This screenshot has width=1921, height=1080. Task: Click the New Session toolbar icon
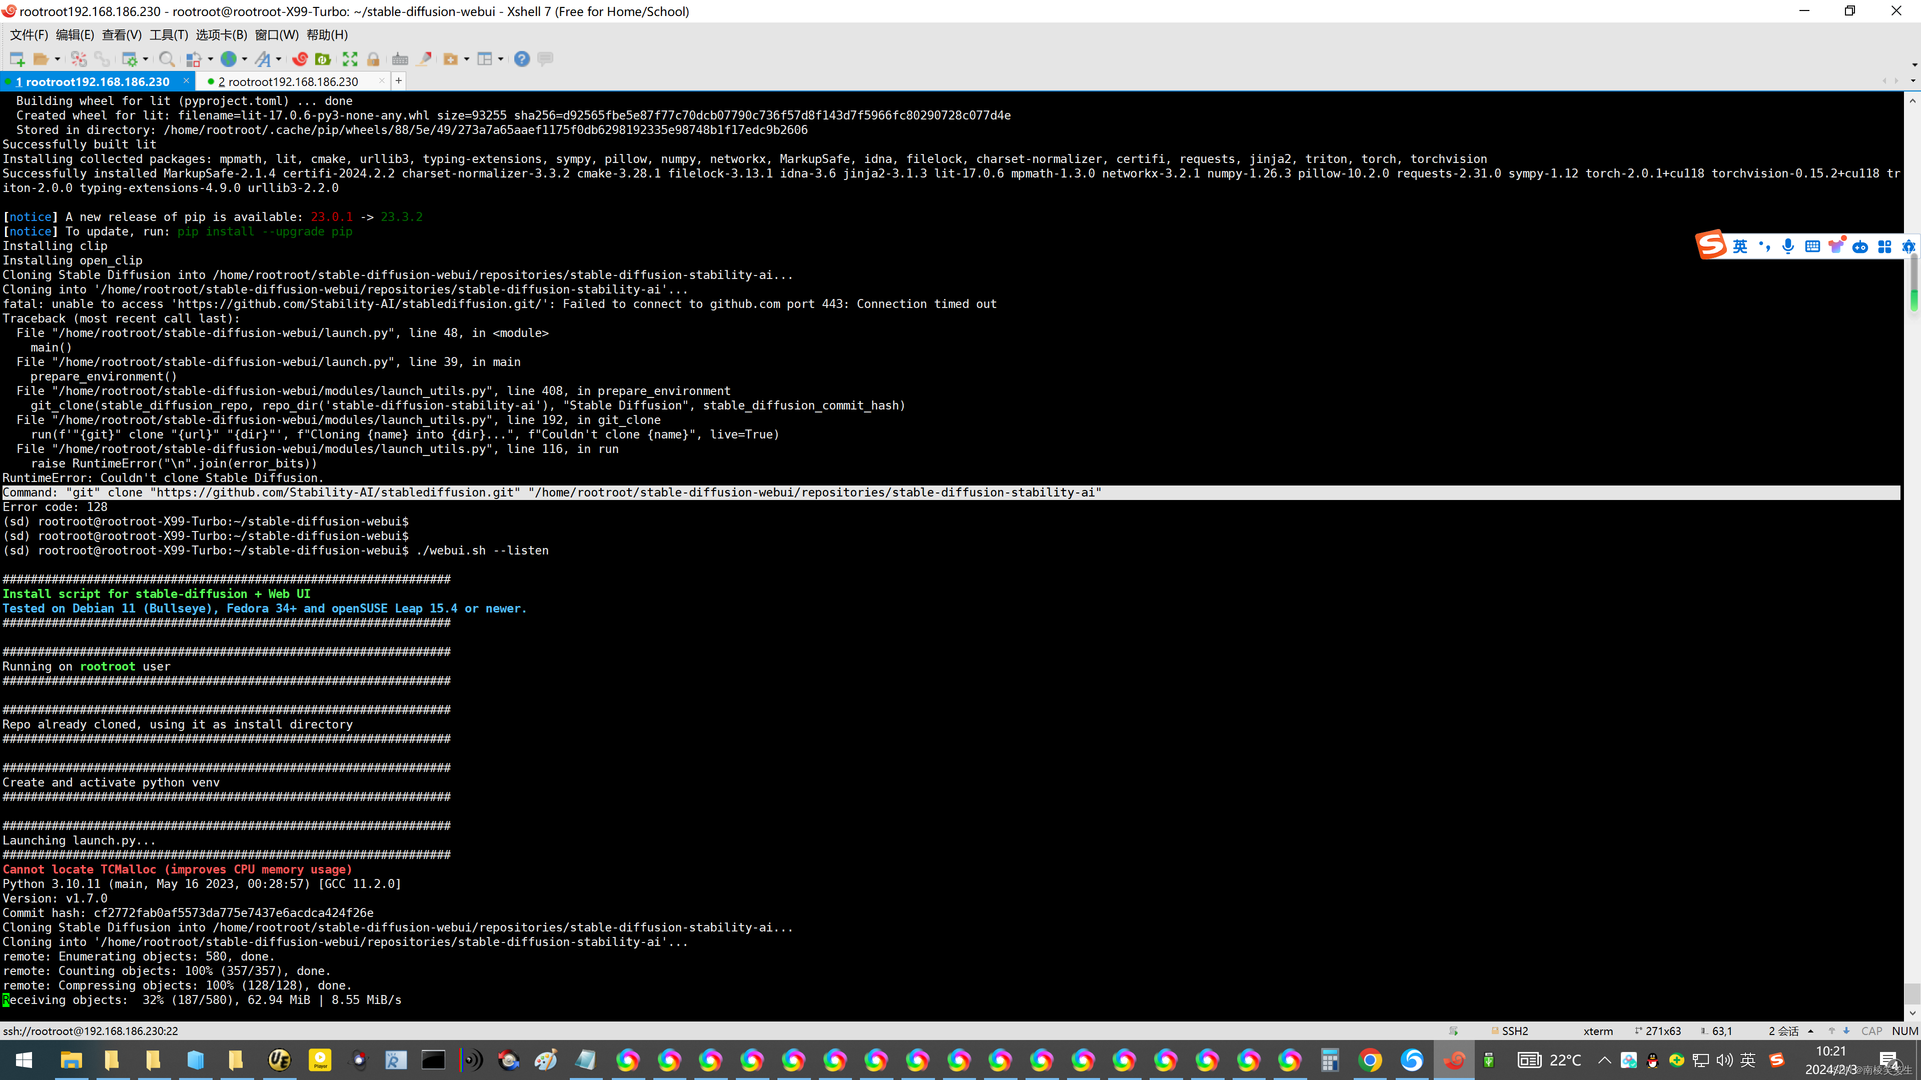17,59
